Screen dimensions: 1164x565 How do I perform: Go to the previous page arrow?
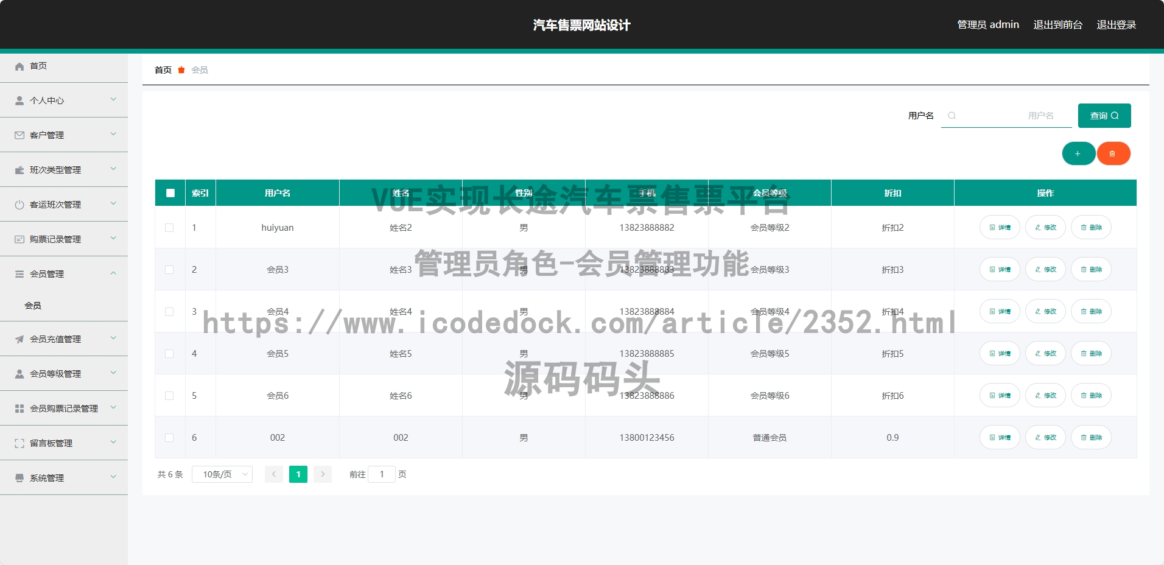coord(274,474)
